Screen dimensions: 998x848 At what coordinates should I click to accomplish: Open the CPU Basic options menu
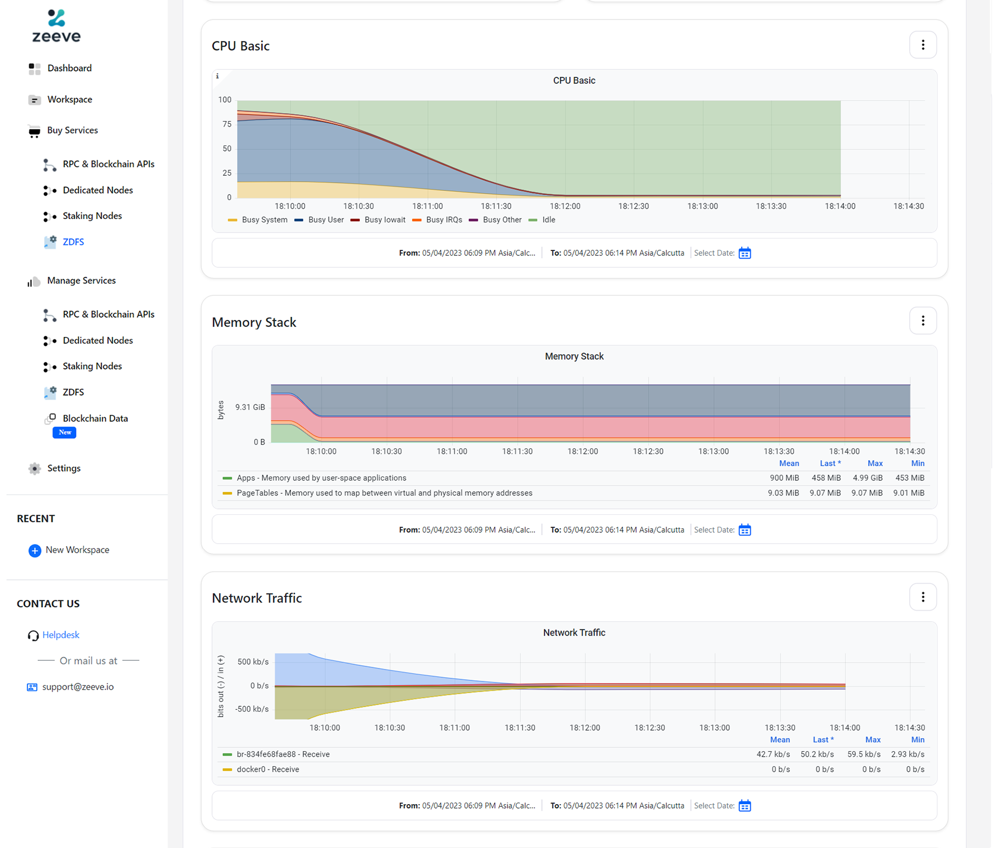coord(923,44)
